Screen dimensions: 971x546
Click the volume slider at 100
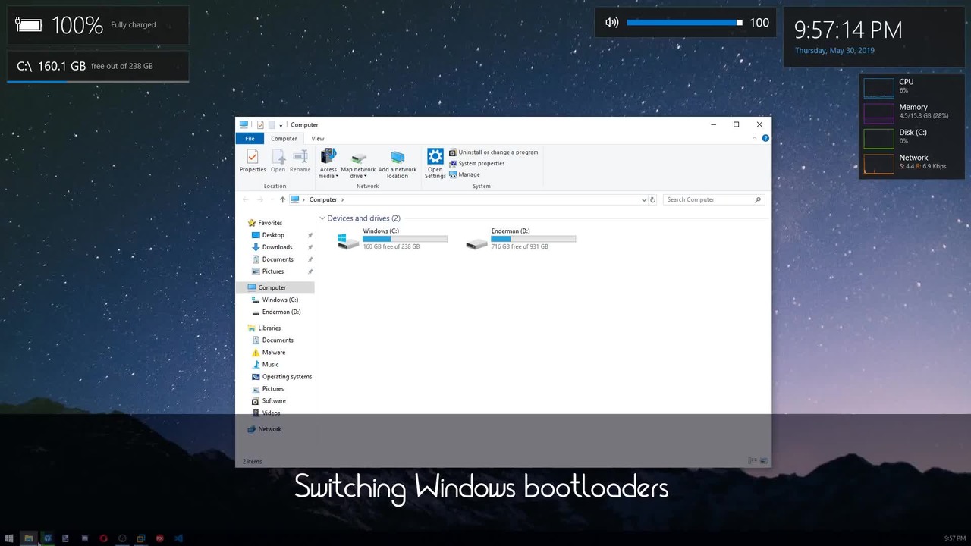point(684,23)
